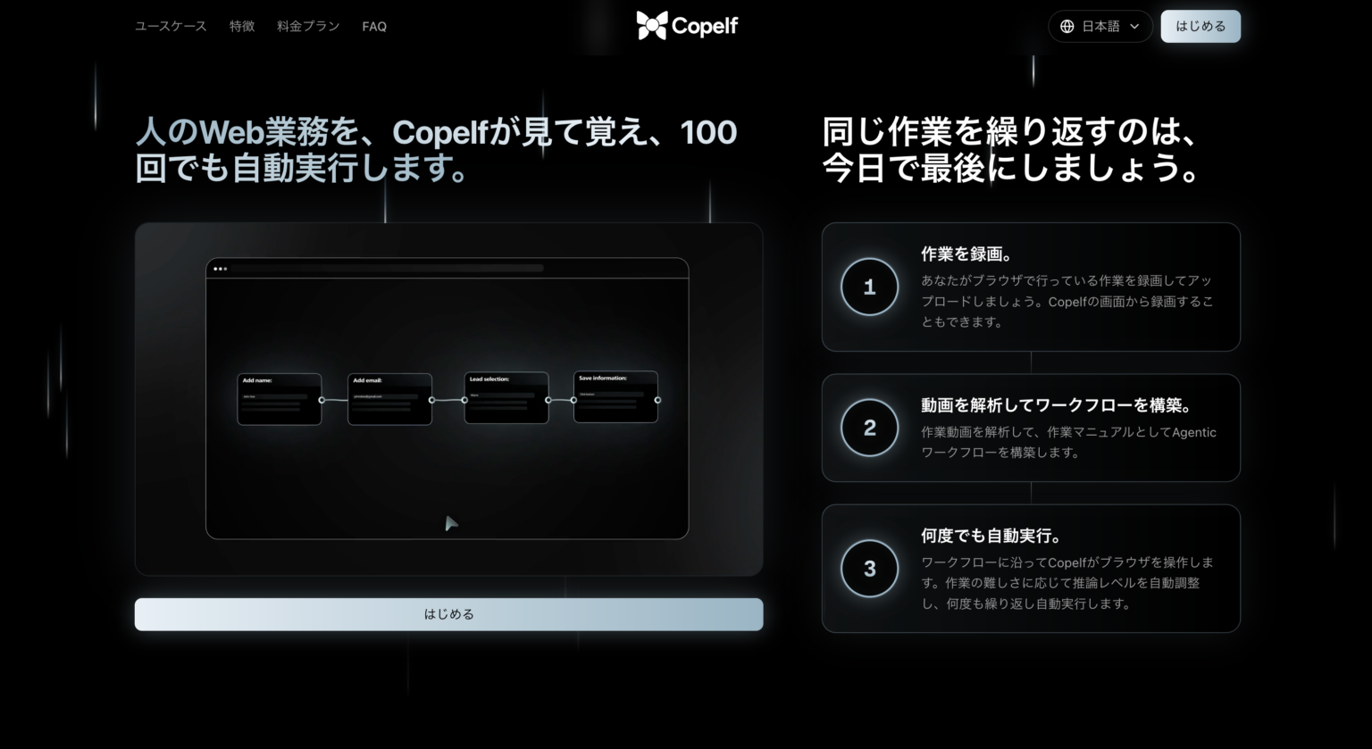1372x749 pixels.
Task: Go to the 特徴 section
Action: (242, 27)
